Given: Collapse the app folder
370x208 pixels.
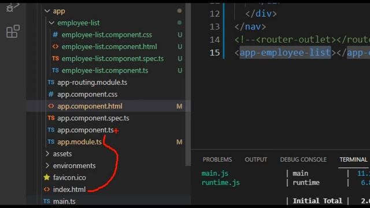Looking at the screenshot, I should pos(47,11).
